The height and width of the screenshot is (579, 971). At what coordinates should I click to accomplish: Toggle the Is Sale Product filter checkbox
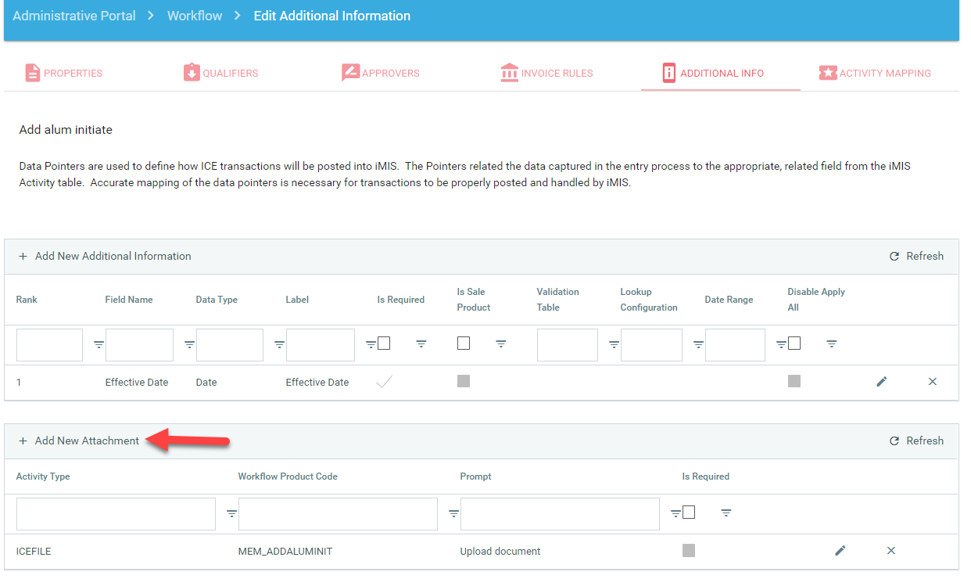click(x=464, y=343)
